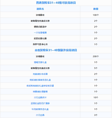Select the heading 普通探险家31~40级可获得道具
This screenshot has width=112, height=118.
pyautogui.click(x=56, y=3)
